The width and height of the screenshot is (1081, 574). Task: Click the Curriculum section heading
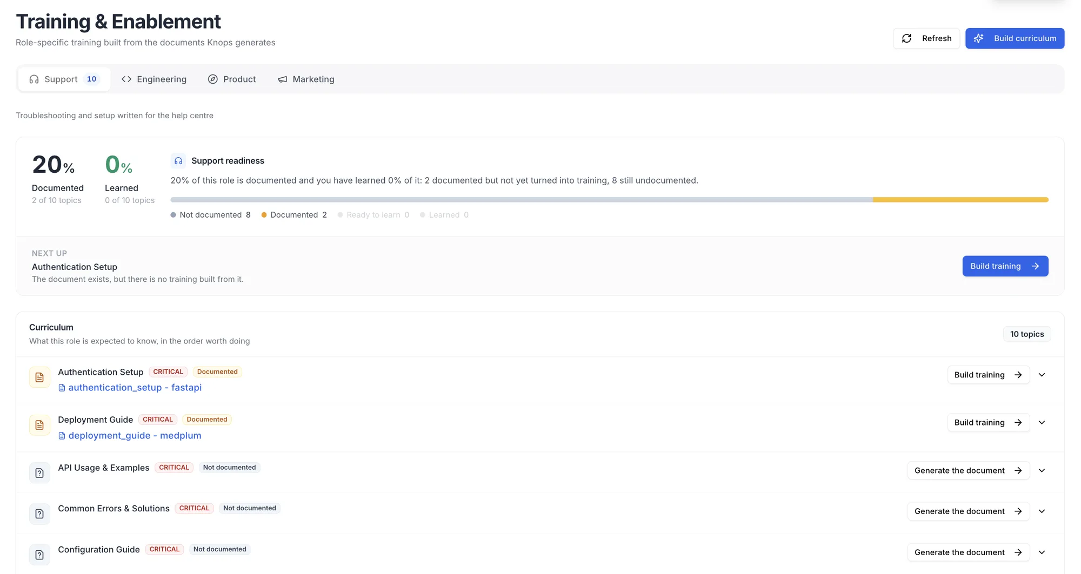tap(51, 327)
